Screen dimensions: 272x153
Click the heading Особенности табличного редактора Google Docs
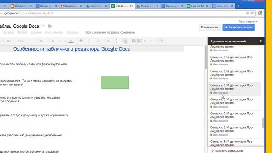(71, 49)
